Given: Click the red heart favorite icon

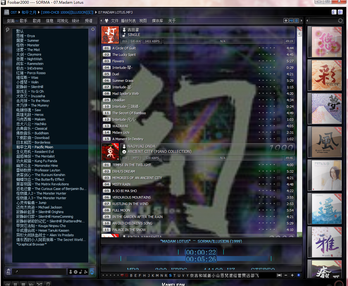Looking at the screenshot, I should point(122,275).
